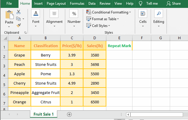
Task: Add a new sheet with plus icon
Action: [x=69, y=114]
